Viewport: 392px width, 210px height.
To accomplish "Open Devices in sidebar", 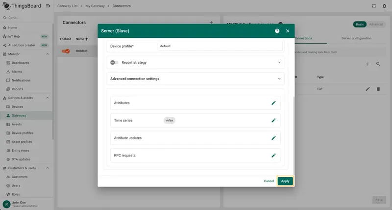I will coord(26,106).
